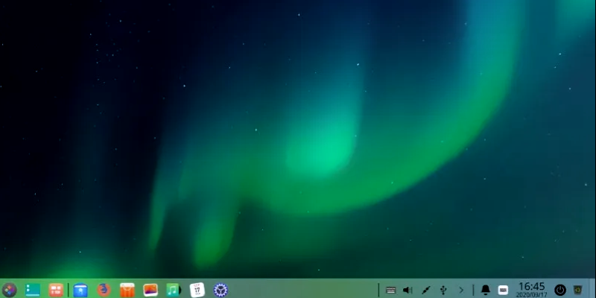
Task: Click the volume speaker icon
Action: tap(408, 290)
